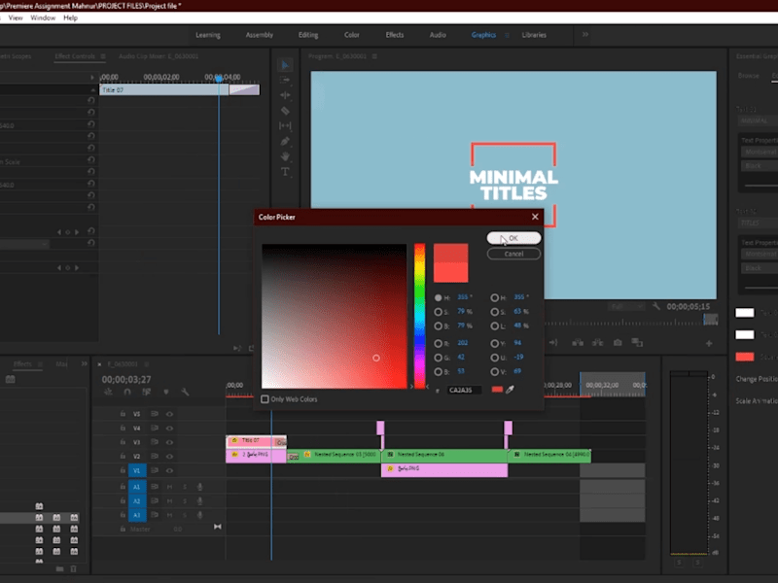Click the Go to Out point icon

coord(553,343)
